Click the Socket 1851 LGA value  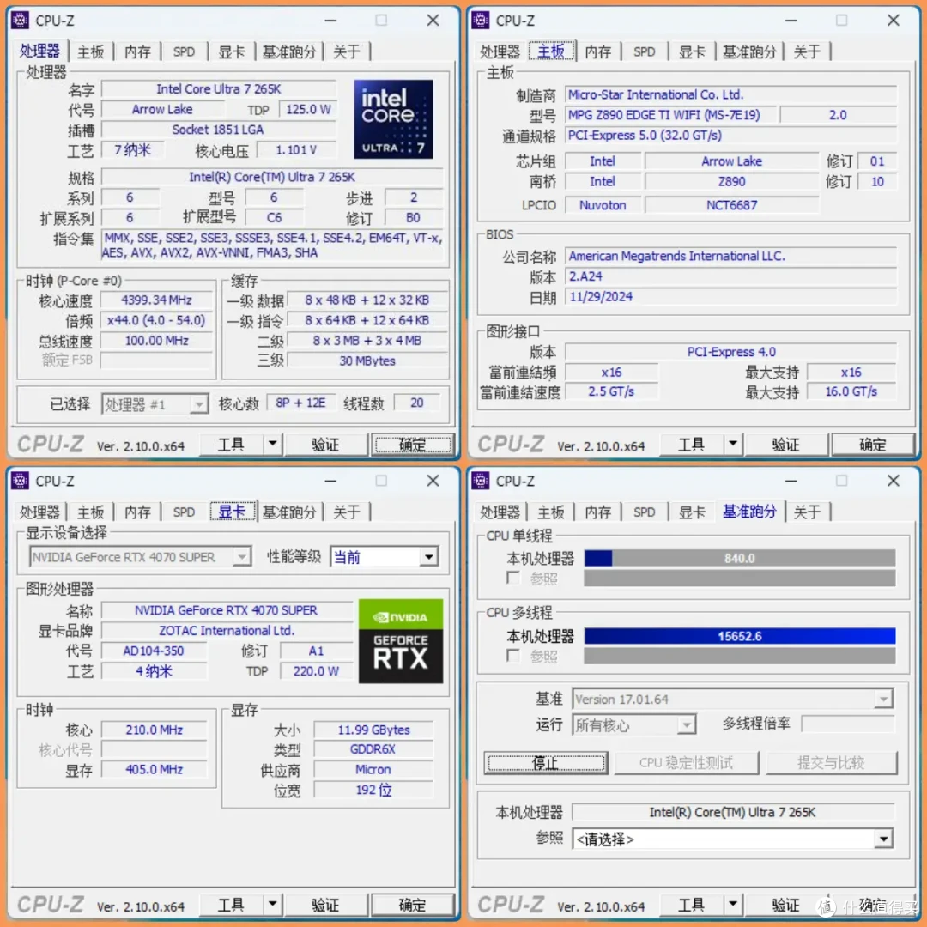(x=219, y=130)
